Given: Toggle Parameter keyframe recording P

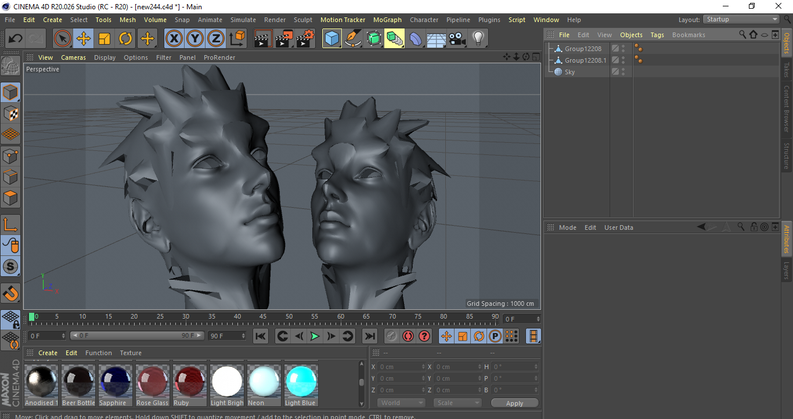Looking at the screenshot, I should (x=495, y=336).
